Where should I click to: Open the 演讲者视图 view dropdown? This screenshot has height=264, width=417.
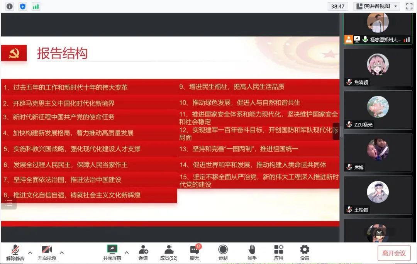[377, 6]
